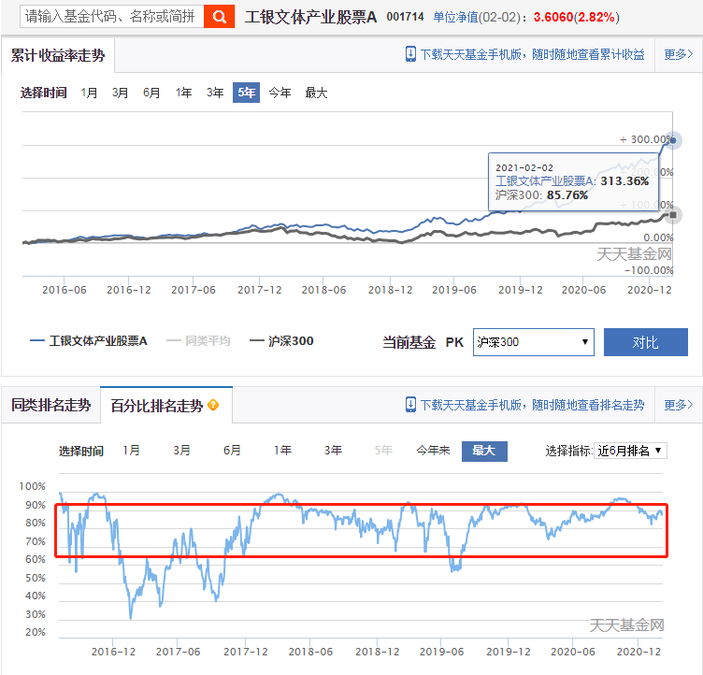Viewport: 703px width, 675px height.
Task: Open the 近6月排名 indicator dropdown
Action: pos(631,451)
